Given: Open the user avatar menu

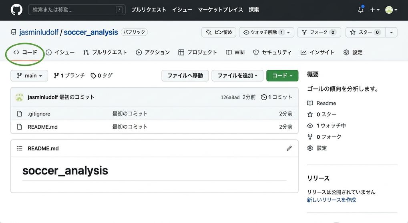Looking at the screenshot, I should click(391, 10).
